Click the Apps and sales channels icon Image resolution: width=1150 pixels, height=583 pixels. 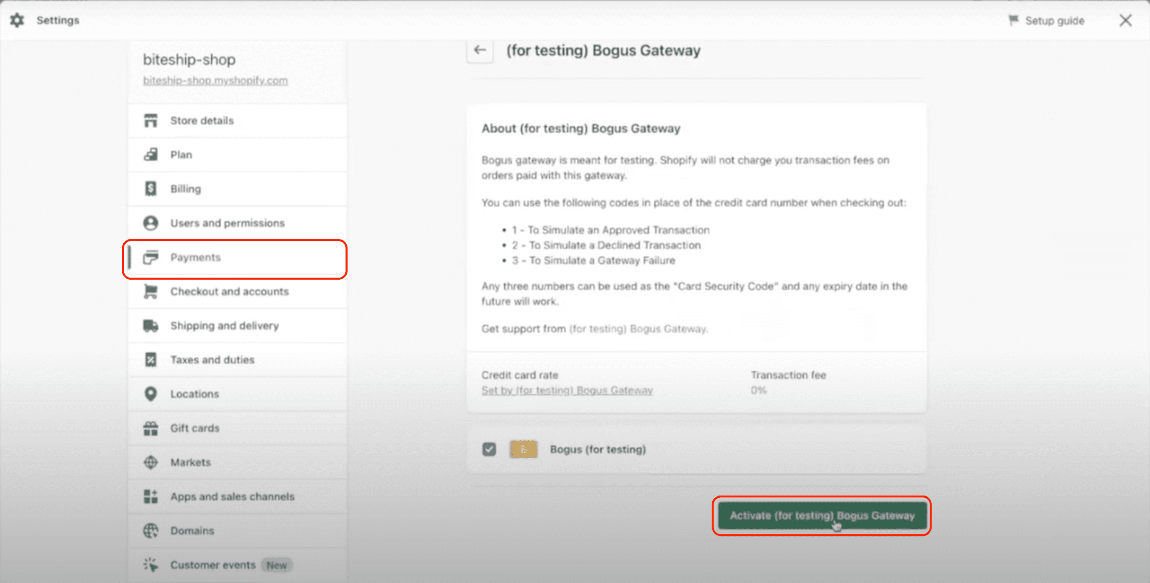[x=151, y=496]
